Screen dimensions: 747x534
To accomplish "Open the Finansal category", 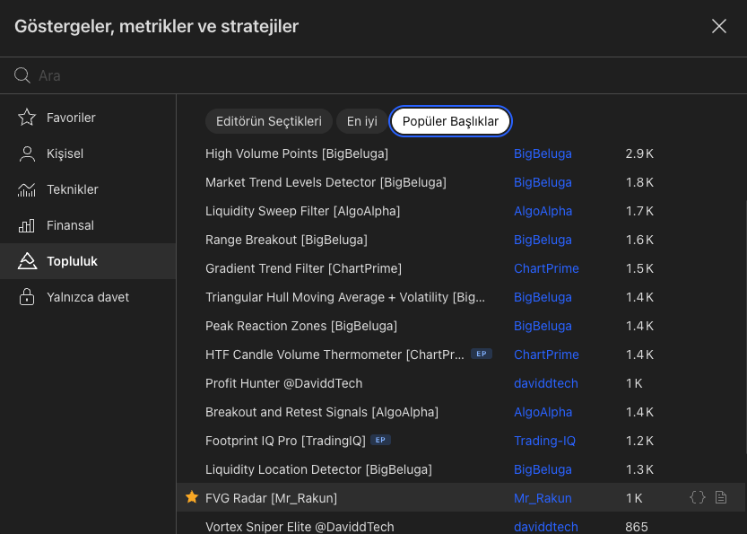I will point(88,225).
